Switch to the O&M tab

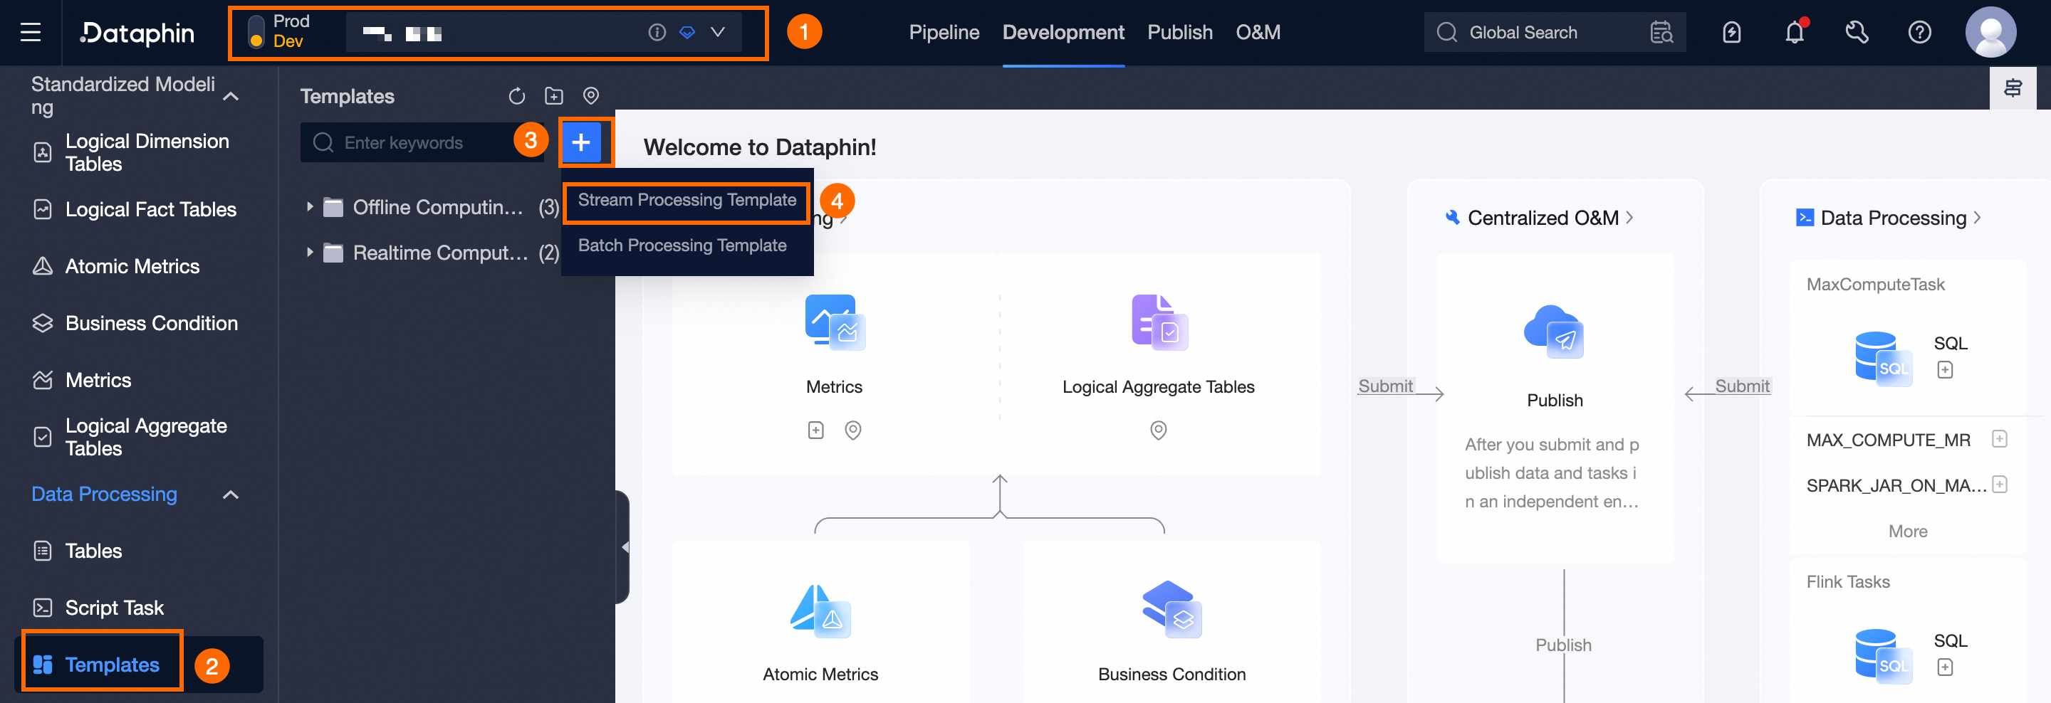coord(1258,33)
